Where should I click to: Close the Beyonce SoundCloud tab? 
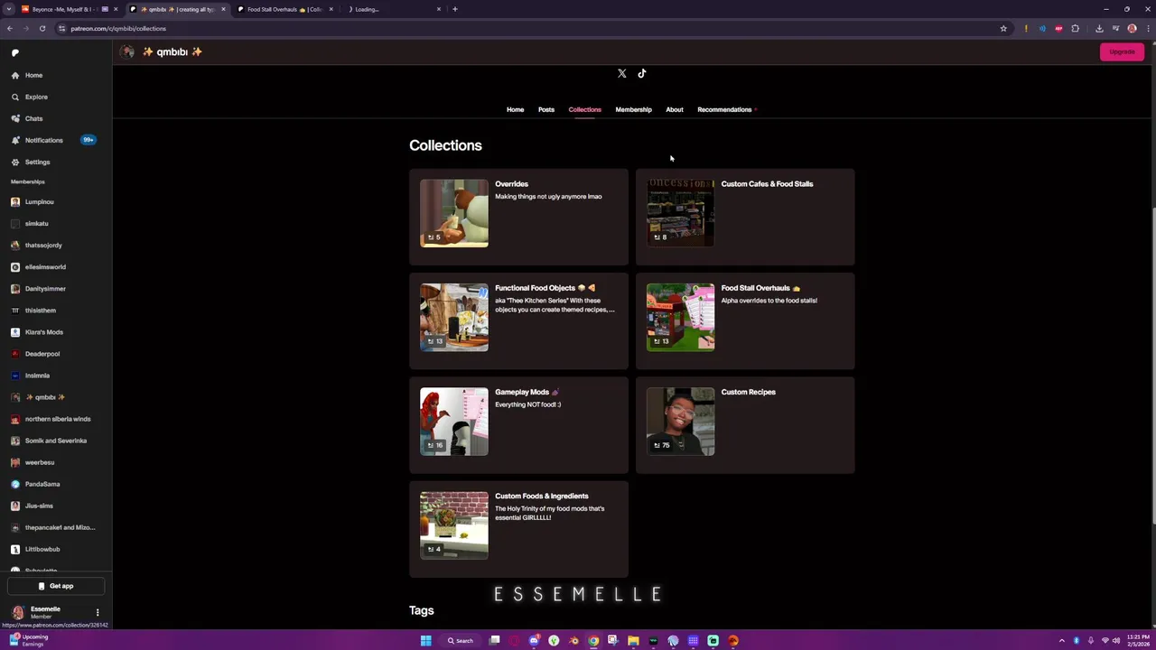tap(116, 9)
